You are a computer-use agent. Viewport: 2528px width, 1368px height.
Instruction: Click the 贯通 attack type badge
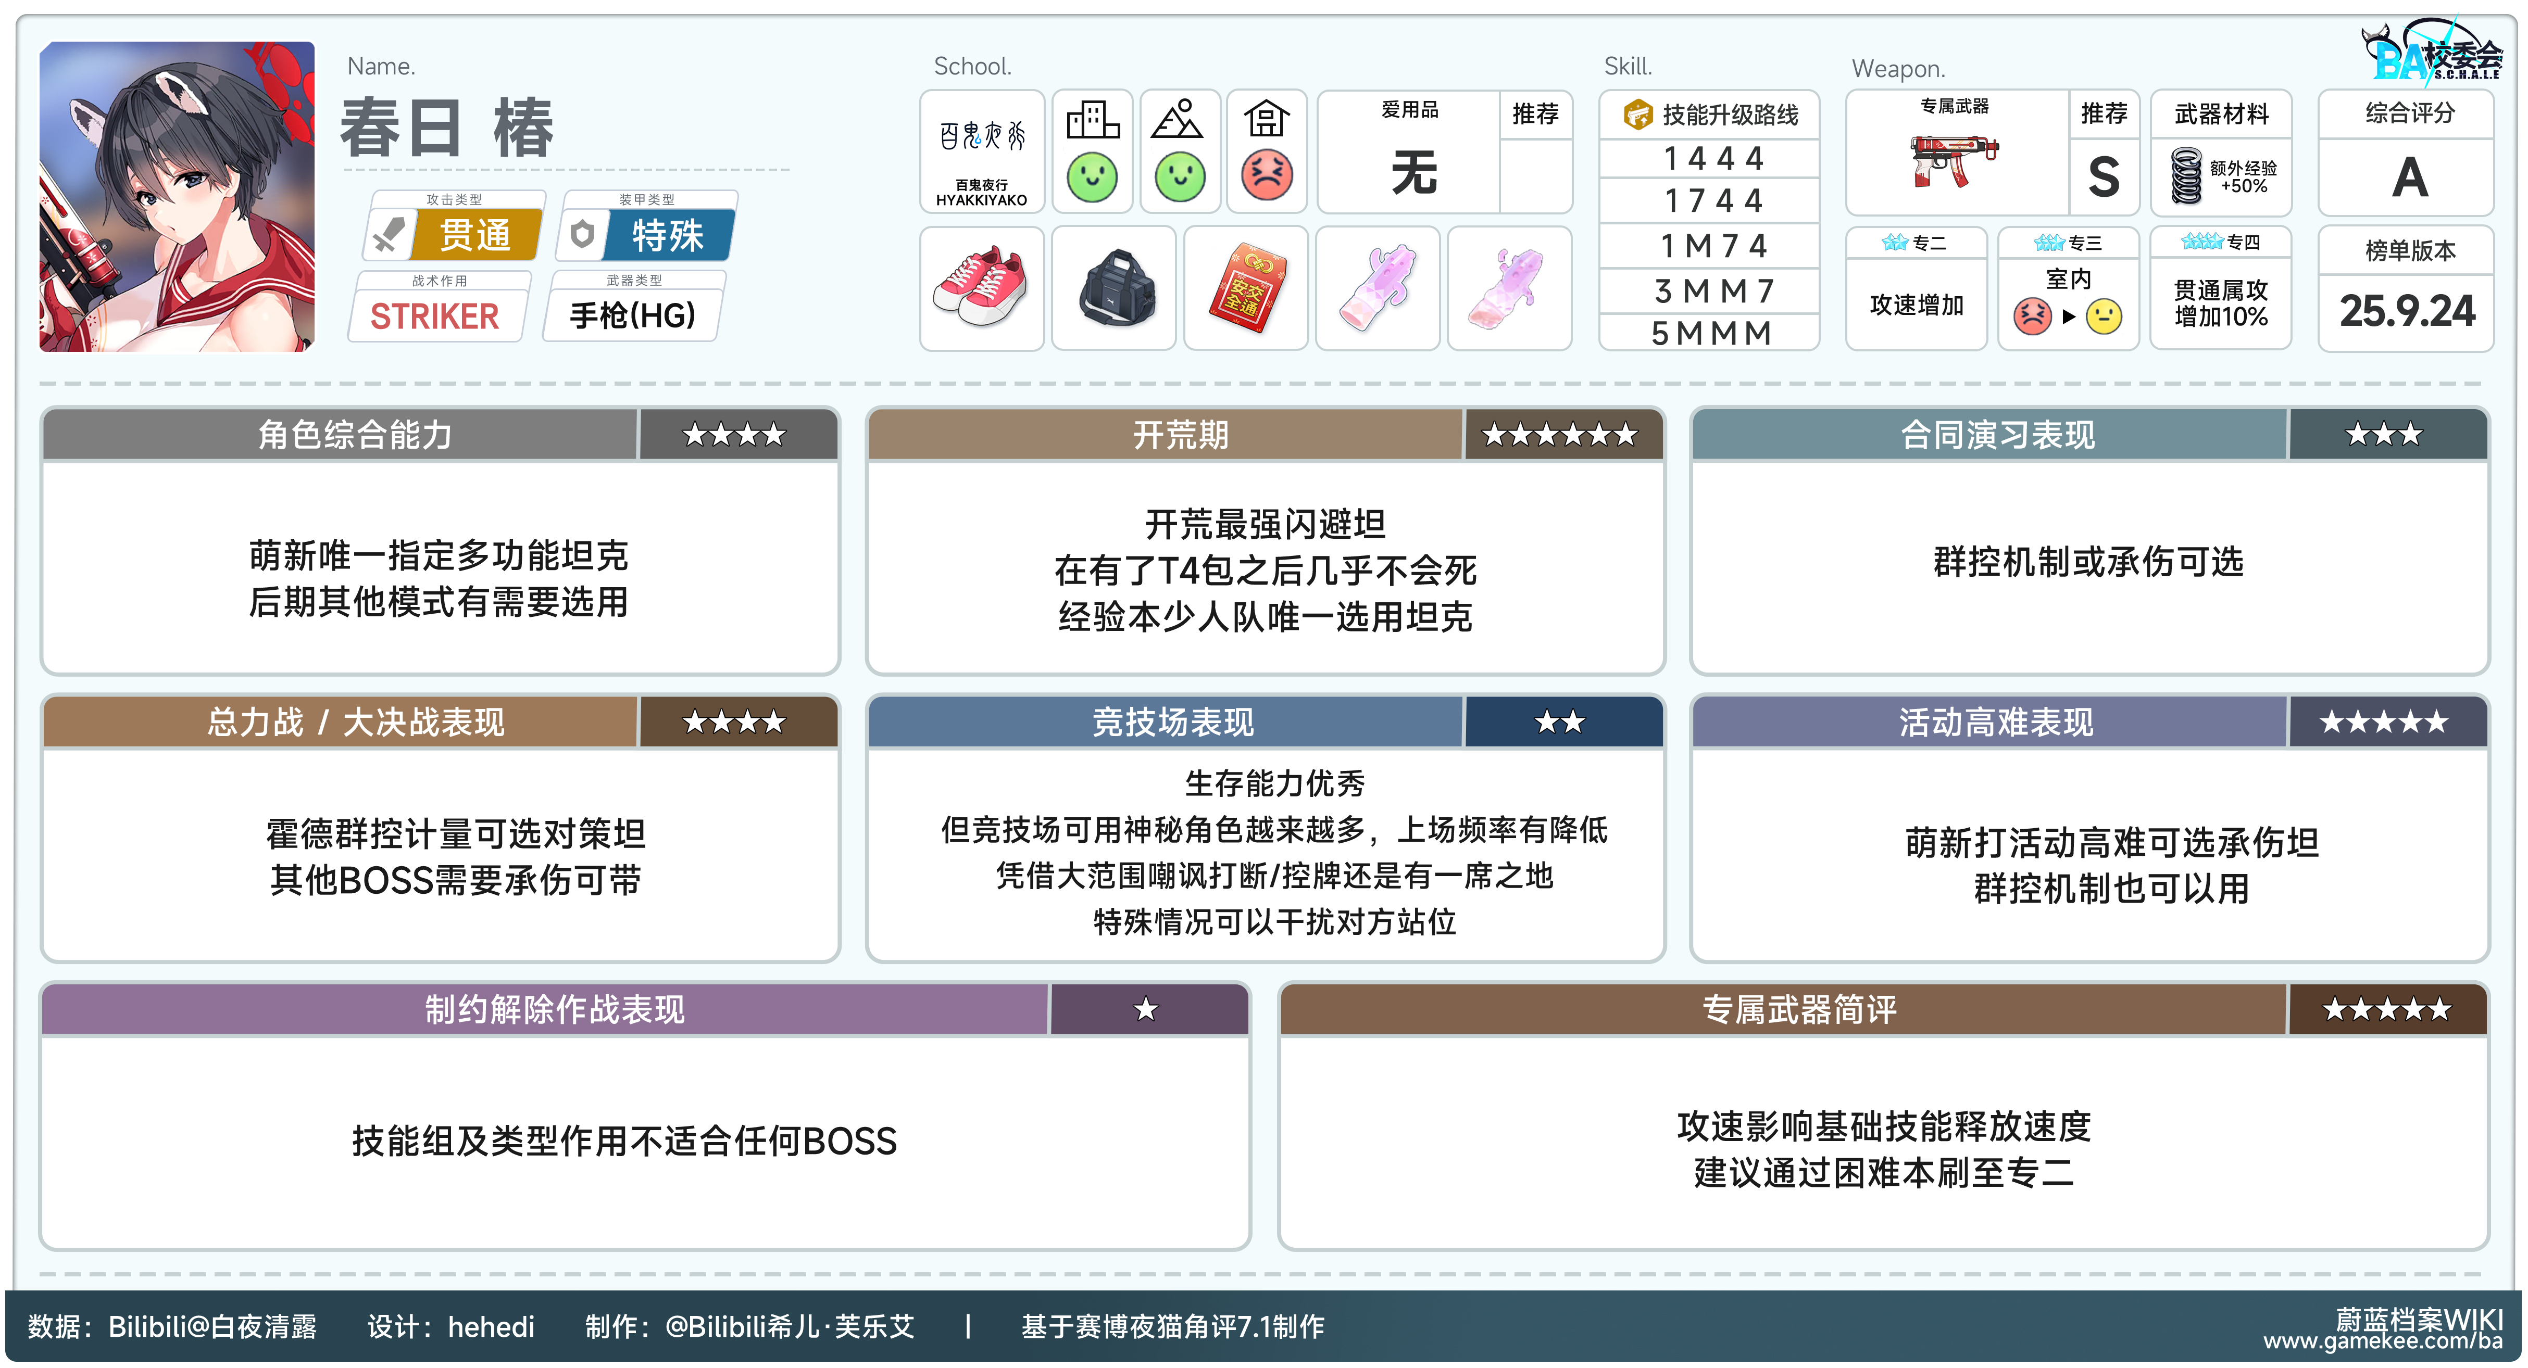(x=475, y=235)
